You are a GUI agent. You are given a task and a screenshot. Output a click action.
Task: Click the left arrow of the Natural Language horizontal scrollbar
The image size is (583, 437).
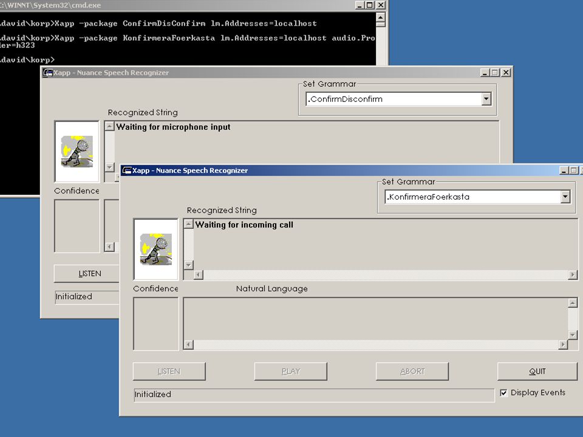[188, 345]
